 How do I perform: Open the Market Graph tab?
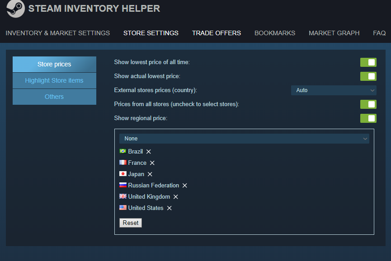334,33
